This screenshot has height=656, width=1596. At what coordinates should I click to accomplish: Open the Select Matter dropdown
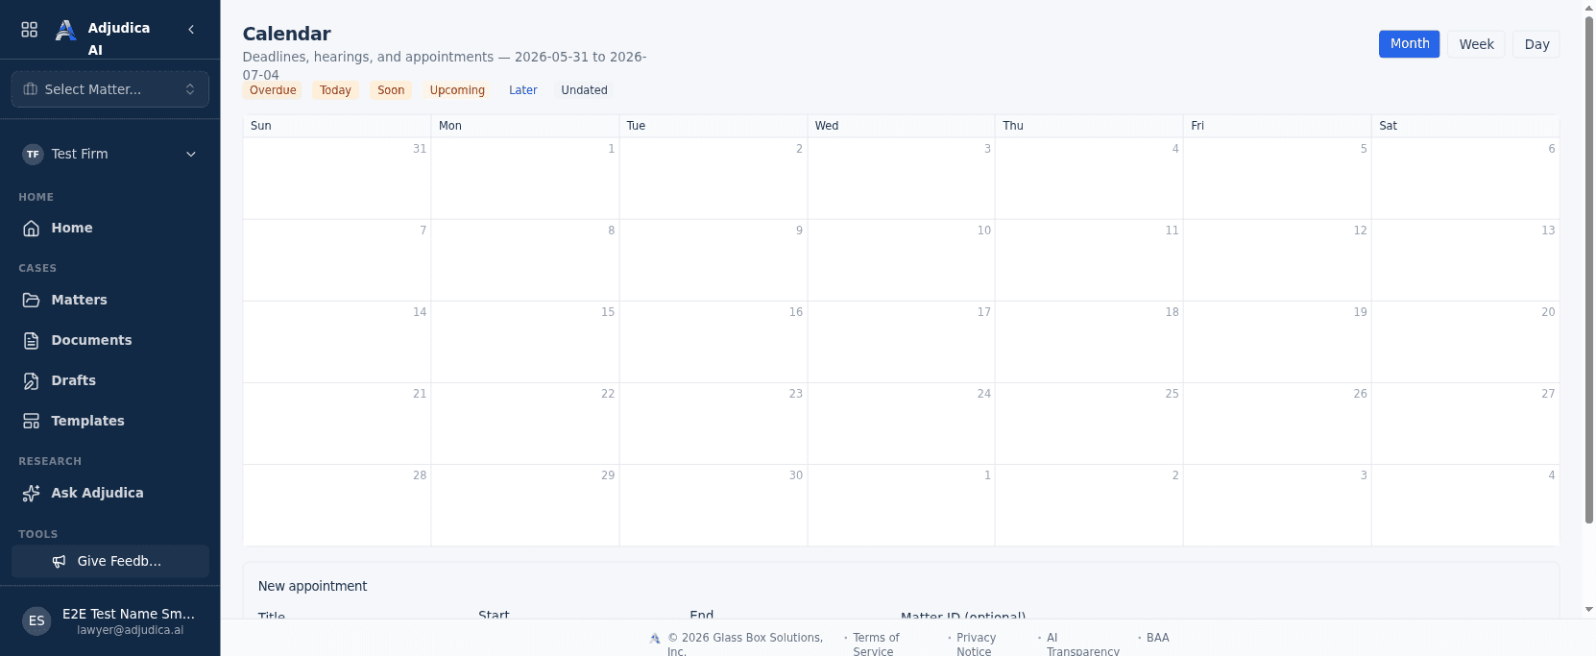pos(110,89)
